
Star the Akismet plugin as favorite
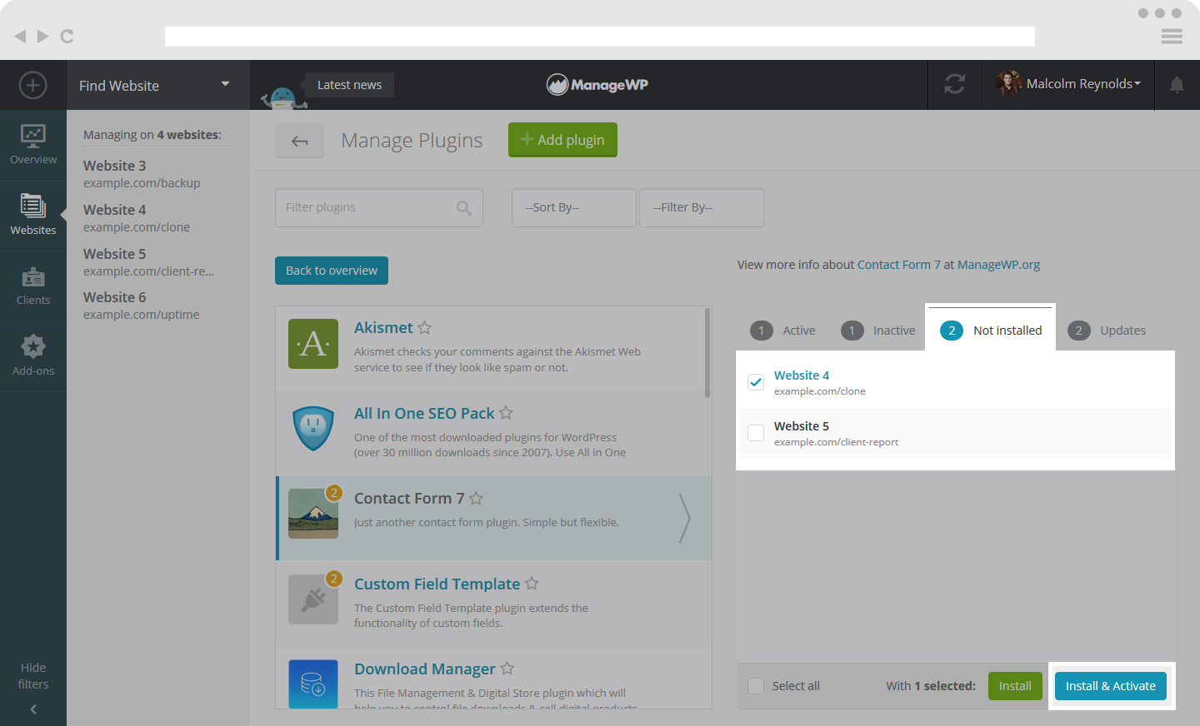[425, 328]
